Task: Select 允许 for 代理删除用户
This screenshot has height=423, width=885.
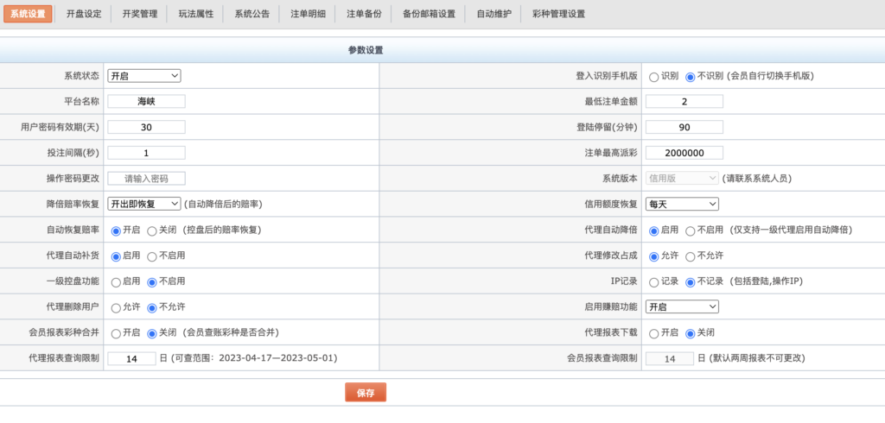Action: (x=116, y=307)
